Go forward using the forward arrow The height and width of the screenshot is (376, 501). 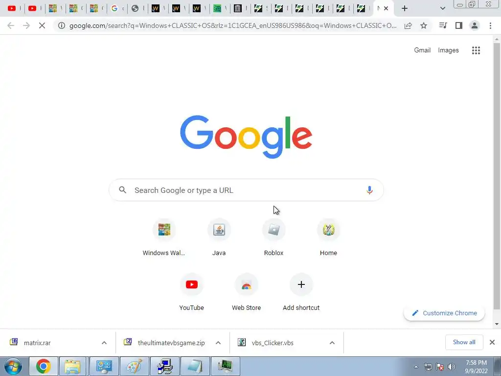pos(26,25)
